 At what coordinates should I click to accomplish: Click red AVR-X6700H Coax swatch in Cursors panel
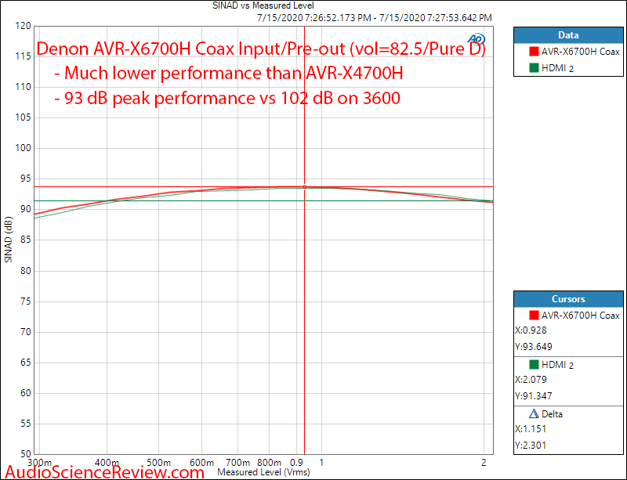click(x=534, y=316)
